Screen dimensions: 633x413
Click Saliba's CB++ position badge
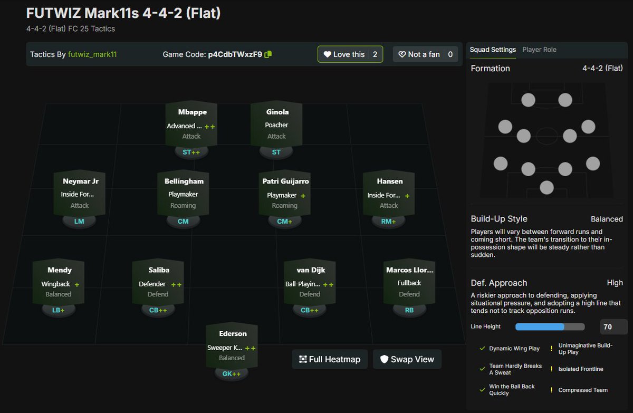point(158,310)
